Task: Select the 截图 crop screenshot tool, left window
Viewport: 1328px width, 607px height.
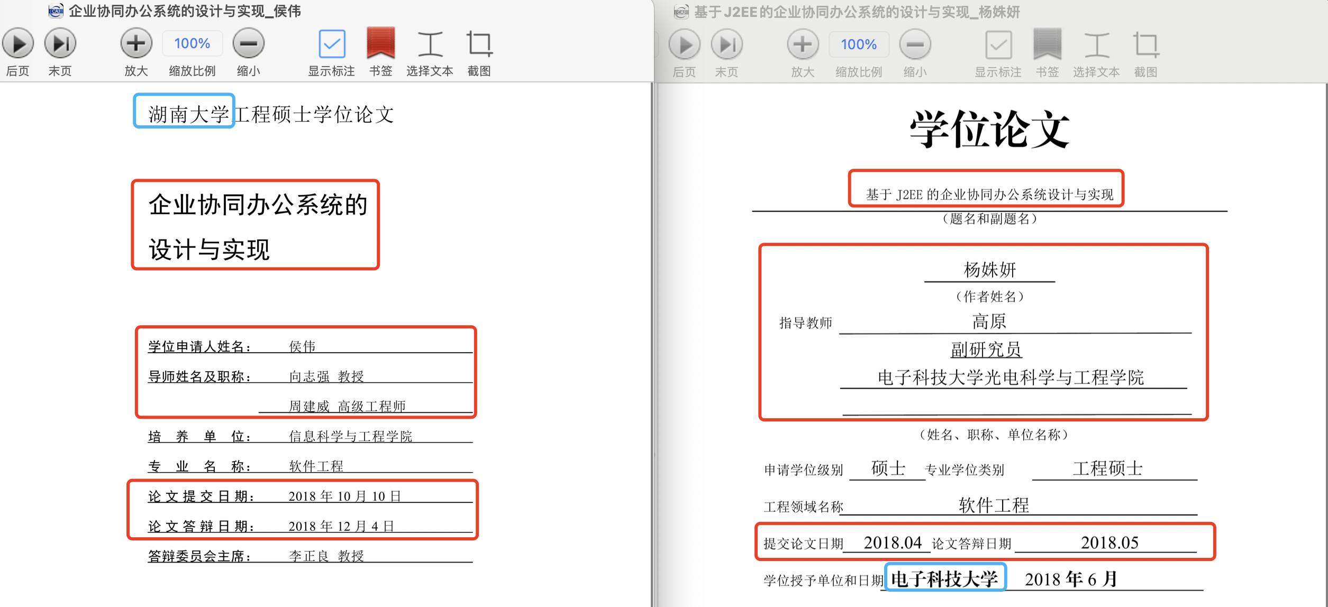Action: [x=479, y=44]
